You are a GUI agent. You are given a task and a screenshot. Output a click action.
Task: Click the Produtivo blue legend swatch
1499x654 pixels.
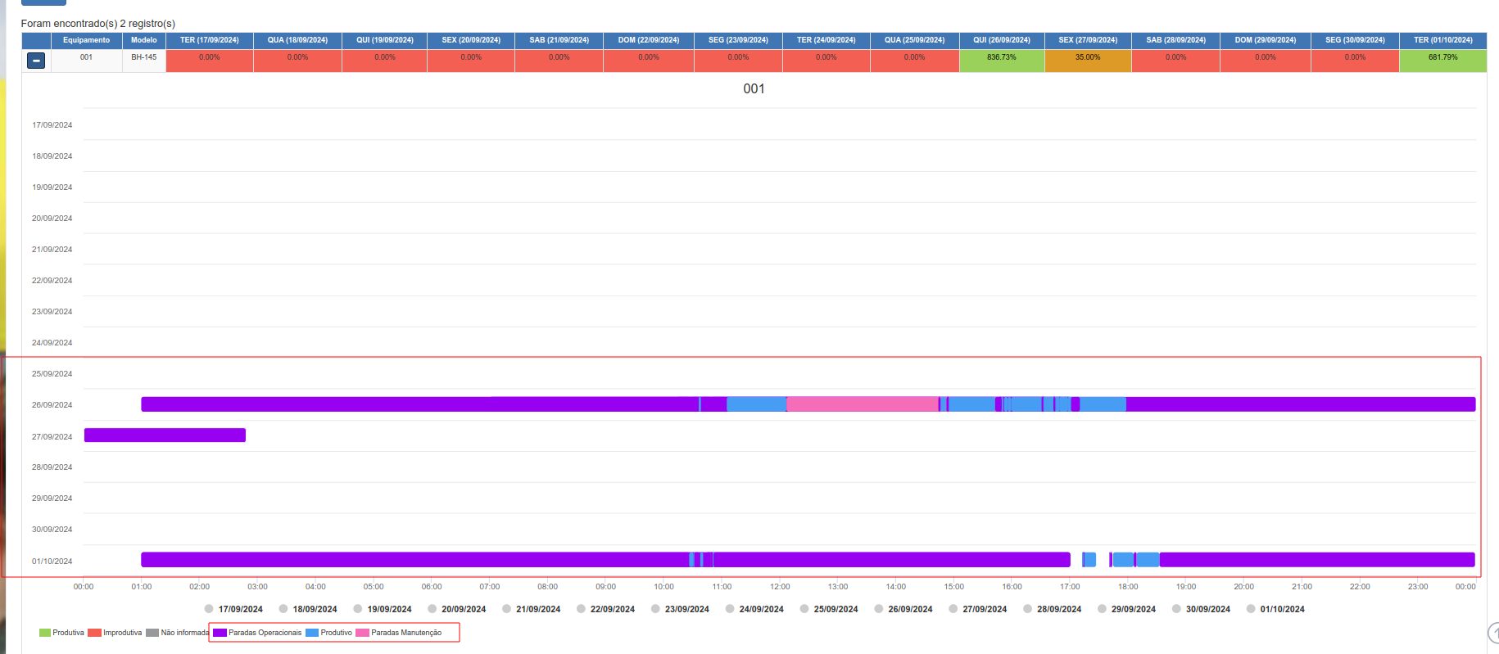312,633
